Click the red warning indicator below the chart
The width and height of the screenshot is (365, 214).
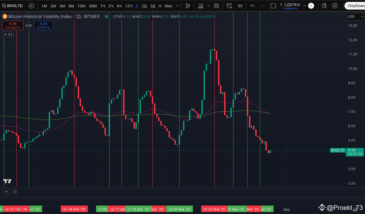pos(15,192)
